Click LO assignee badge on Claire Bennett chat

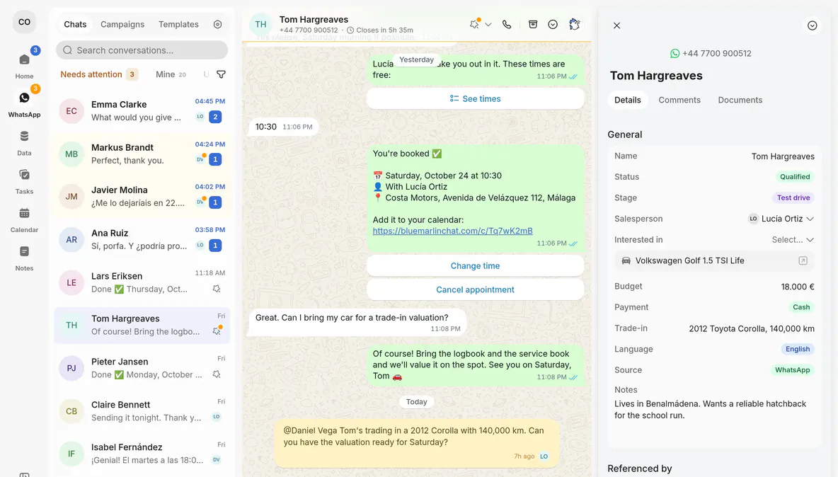pos(217,417)
